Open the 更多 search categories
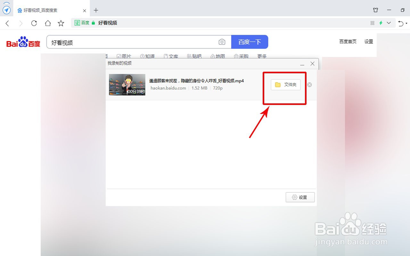This screenshot has width=410, height=256. (x=262, y=56)
